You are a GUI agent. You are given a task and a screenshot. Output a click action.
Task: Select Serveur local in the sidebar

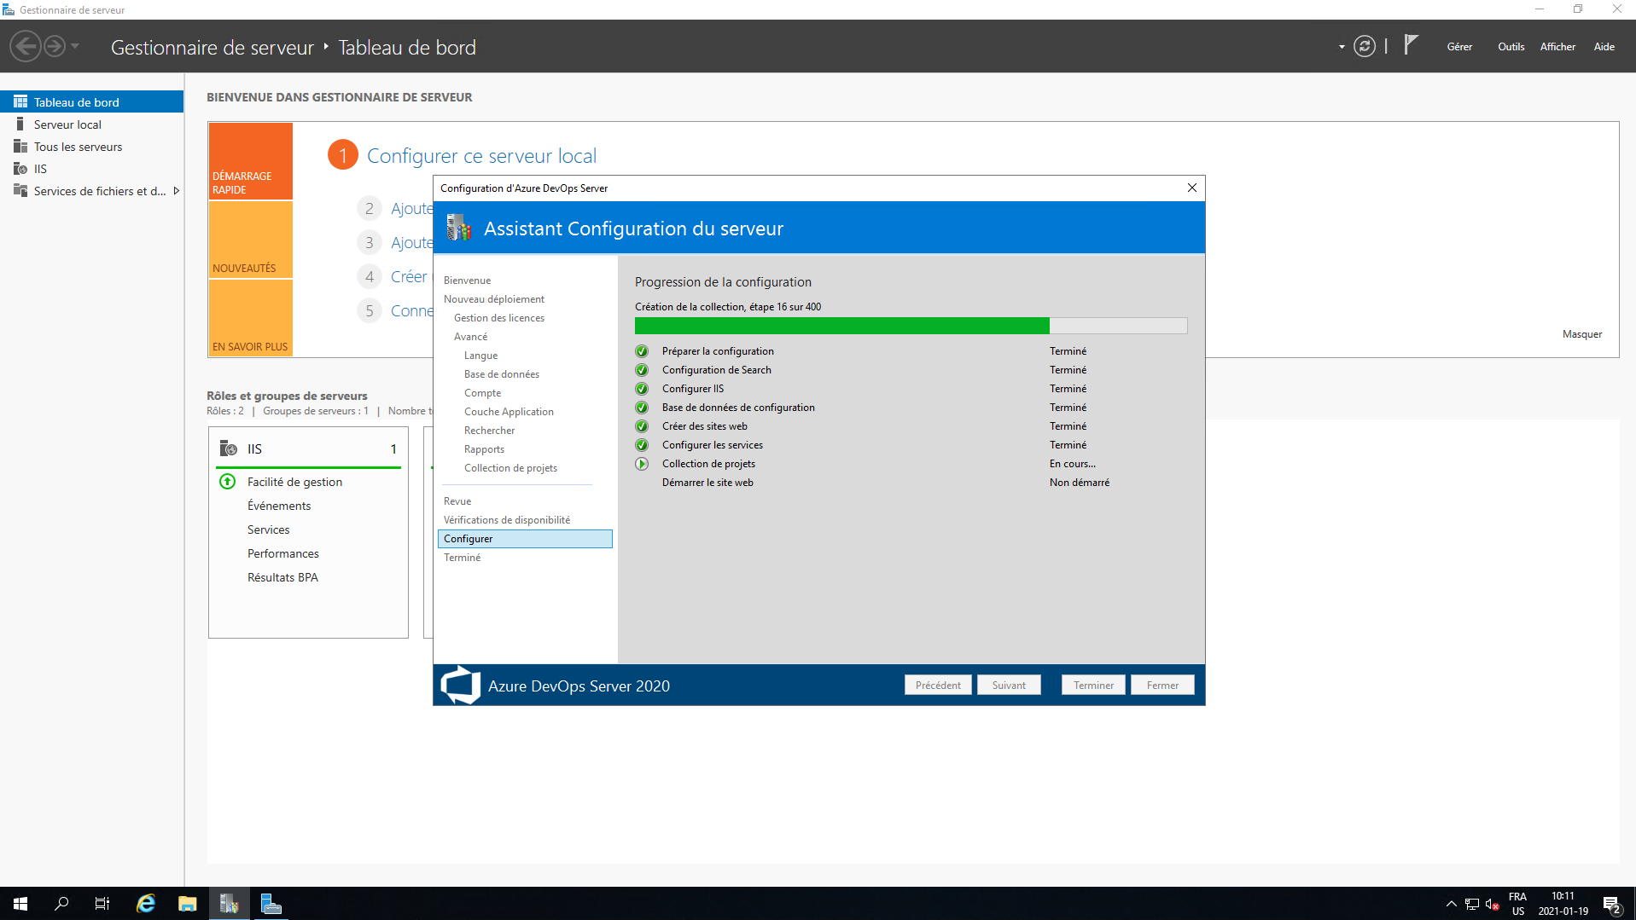[67, 124]
